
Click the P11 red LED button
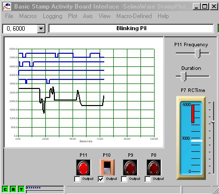click(83, 167)
